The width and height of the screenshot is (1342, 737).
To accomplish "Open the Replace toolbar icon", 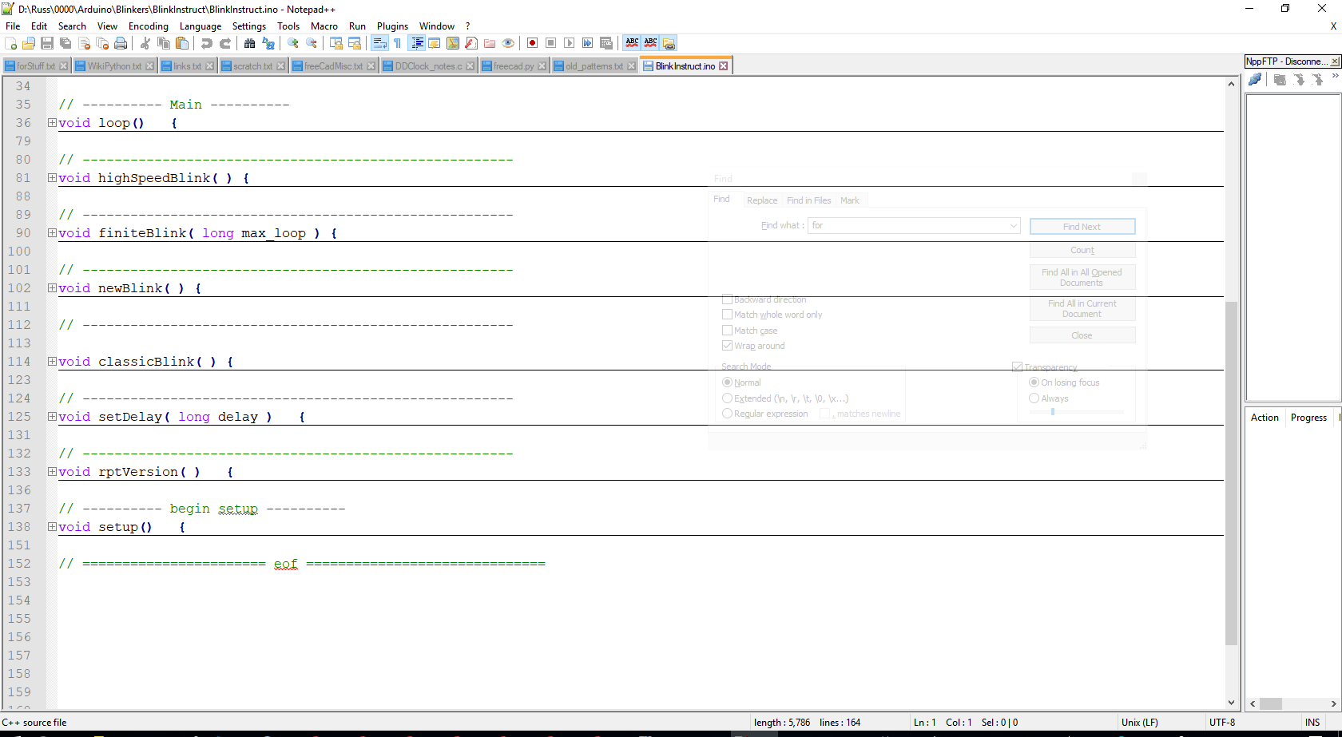I will (268, 43).
